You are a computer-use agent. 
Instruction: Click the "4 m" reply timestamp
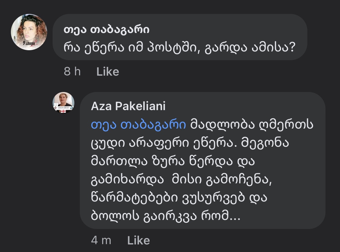tap(101, 241)
